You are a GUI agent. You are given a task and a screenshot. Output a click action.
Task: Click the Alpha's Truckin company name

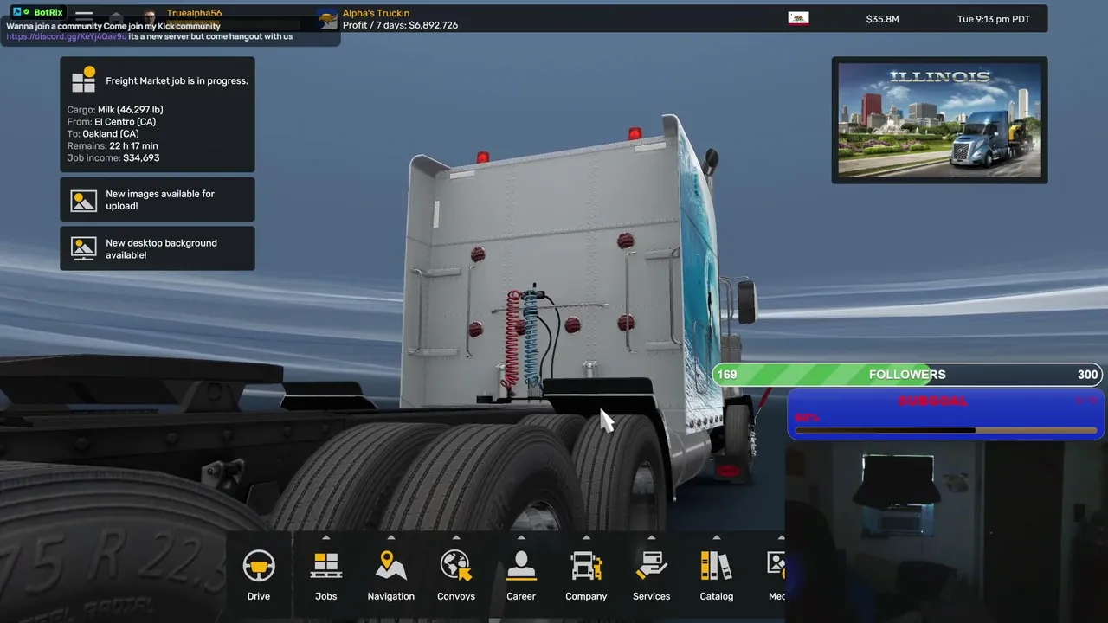[376, 14]
